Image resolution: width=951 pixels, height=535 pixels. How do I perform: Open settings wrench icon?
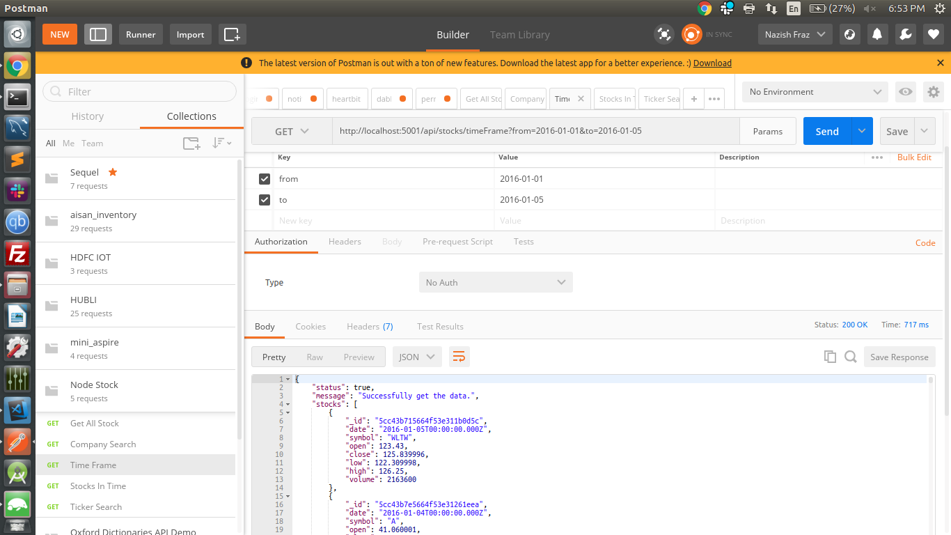click(905, 34)
